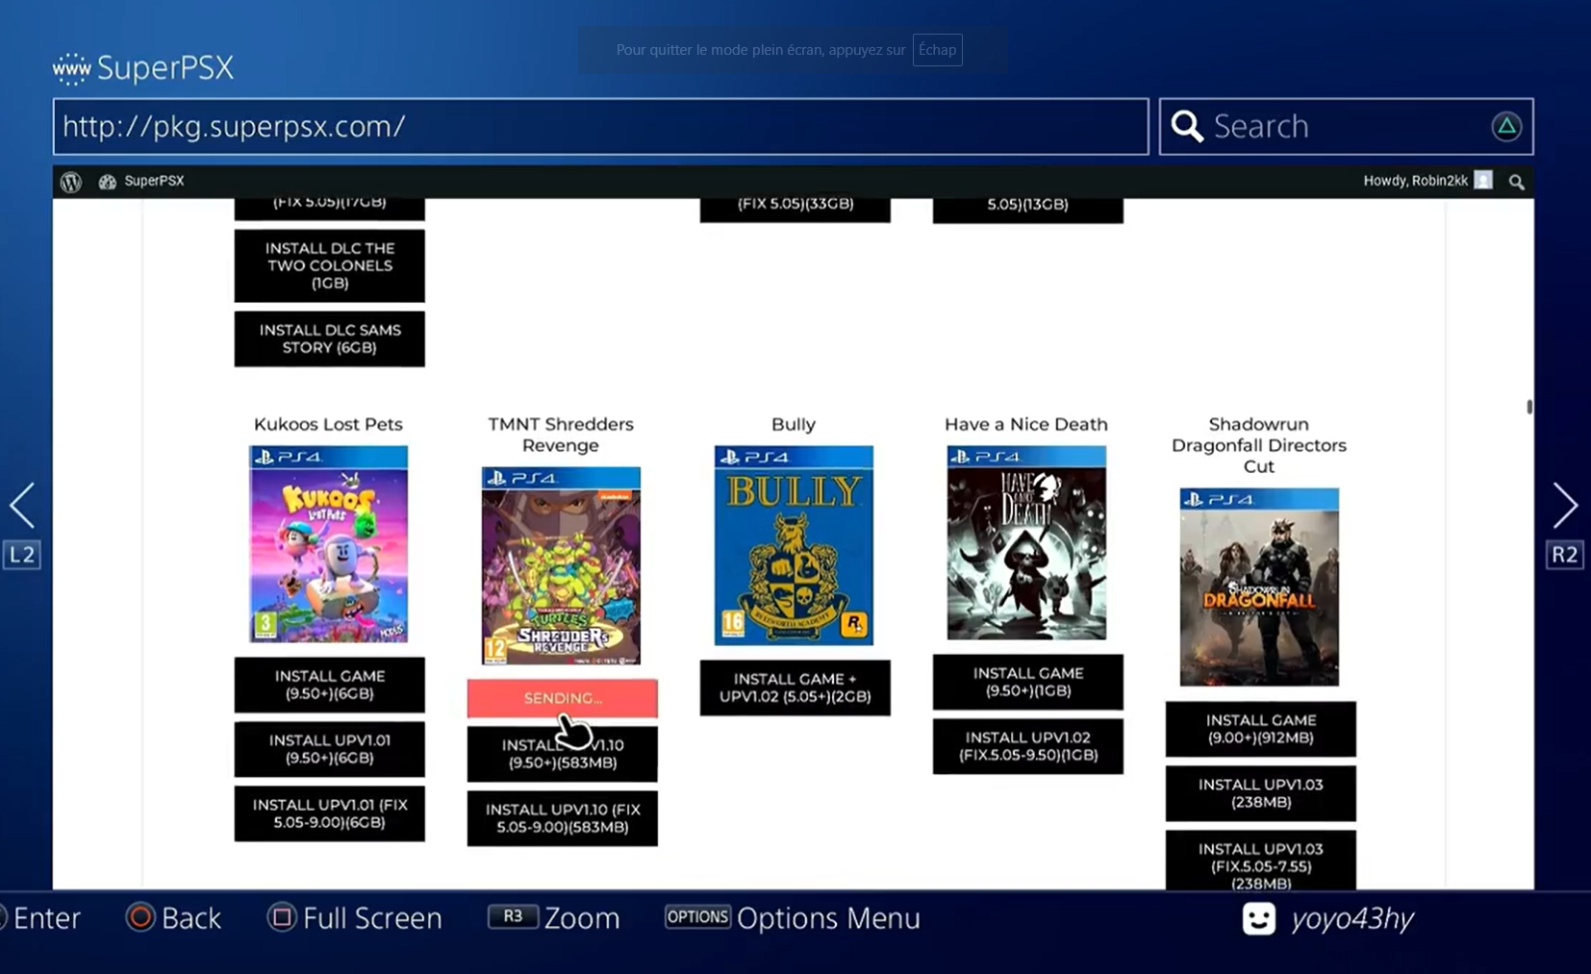The width and height of the screenshot is (1591, 974).
Task: Click the L2 button label
Action: 22,555
